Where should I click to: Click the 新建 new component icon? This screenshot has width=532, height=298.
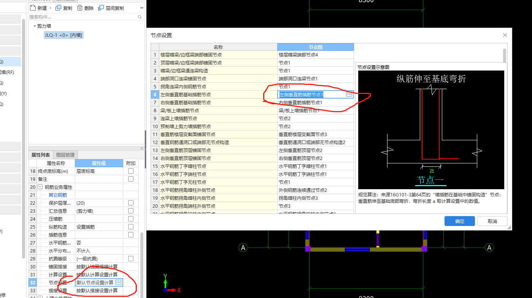[x=33, y=8]
